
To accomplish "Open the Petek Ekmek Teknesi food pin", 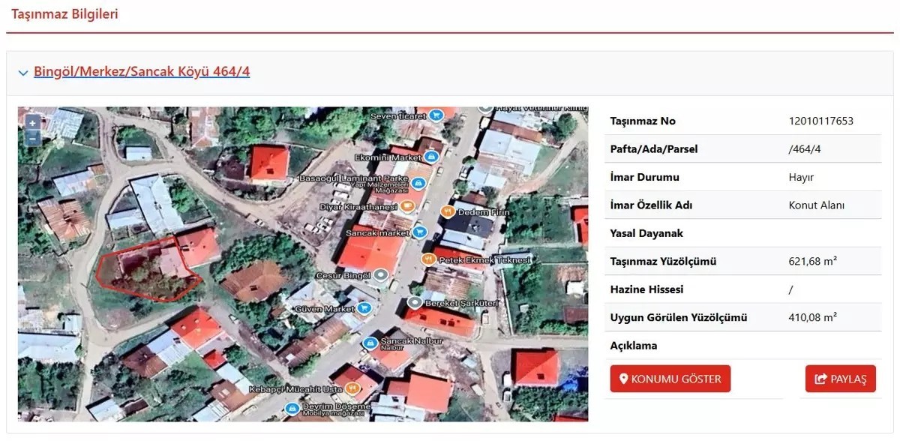I will pyautogui.click(x=428, y=259).
